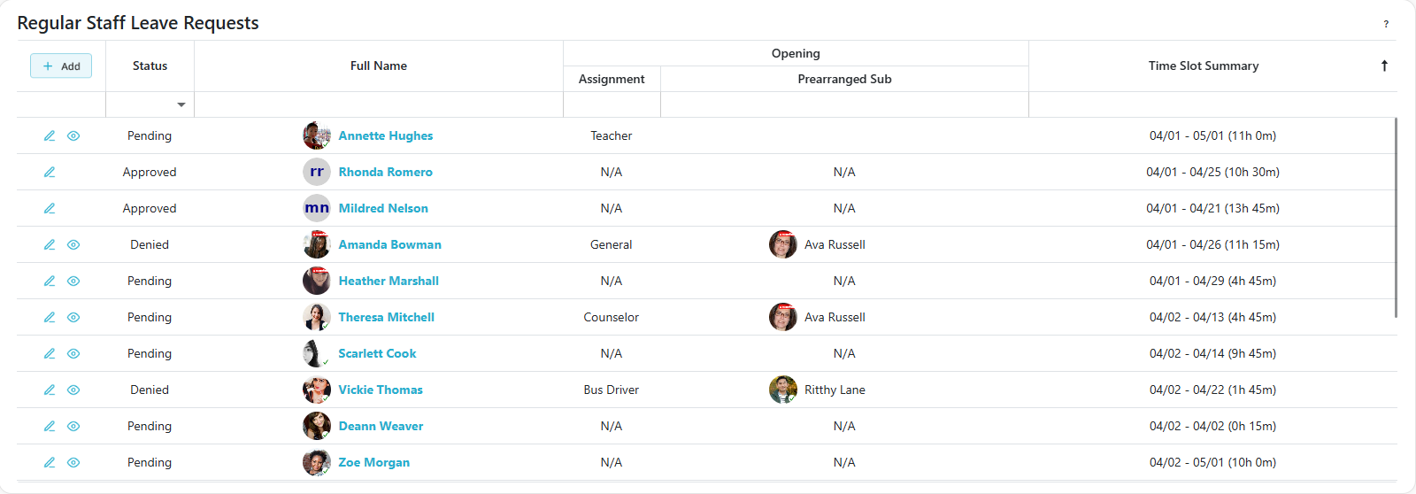This screenshot has height=494, width=1416.
Task: Click Ritthy Lane's avatar picture
Action: [782, 390]
